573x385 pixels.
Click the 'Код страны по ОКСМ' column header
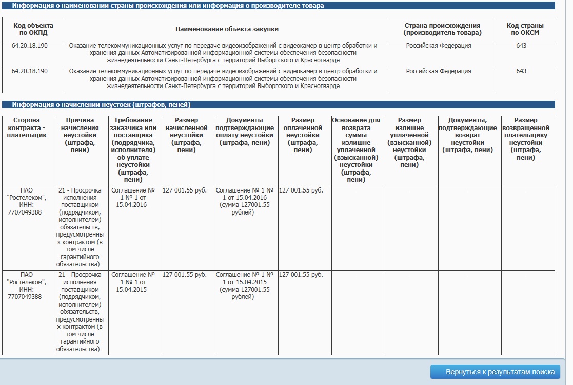525,29
